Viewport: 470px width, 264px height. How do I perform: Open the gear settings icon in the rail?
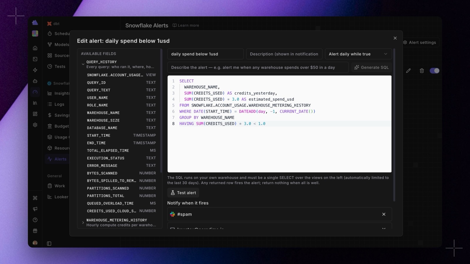[35, 125]
